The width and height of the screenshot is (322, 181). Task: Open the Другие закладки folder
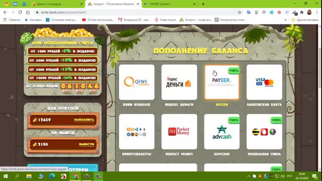coord(305,20)
